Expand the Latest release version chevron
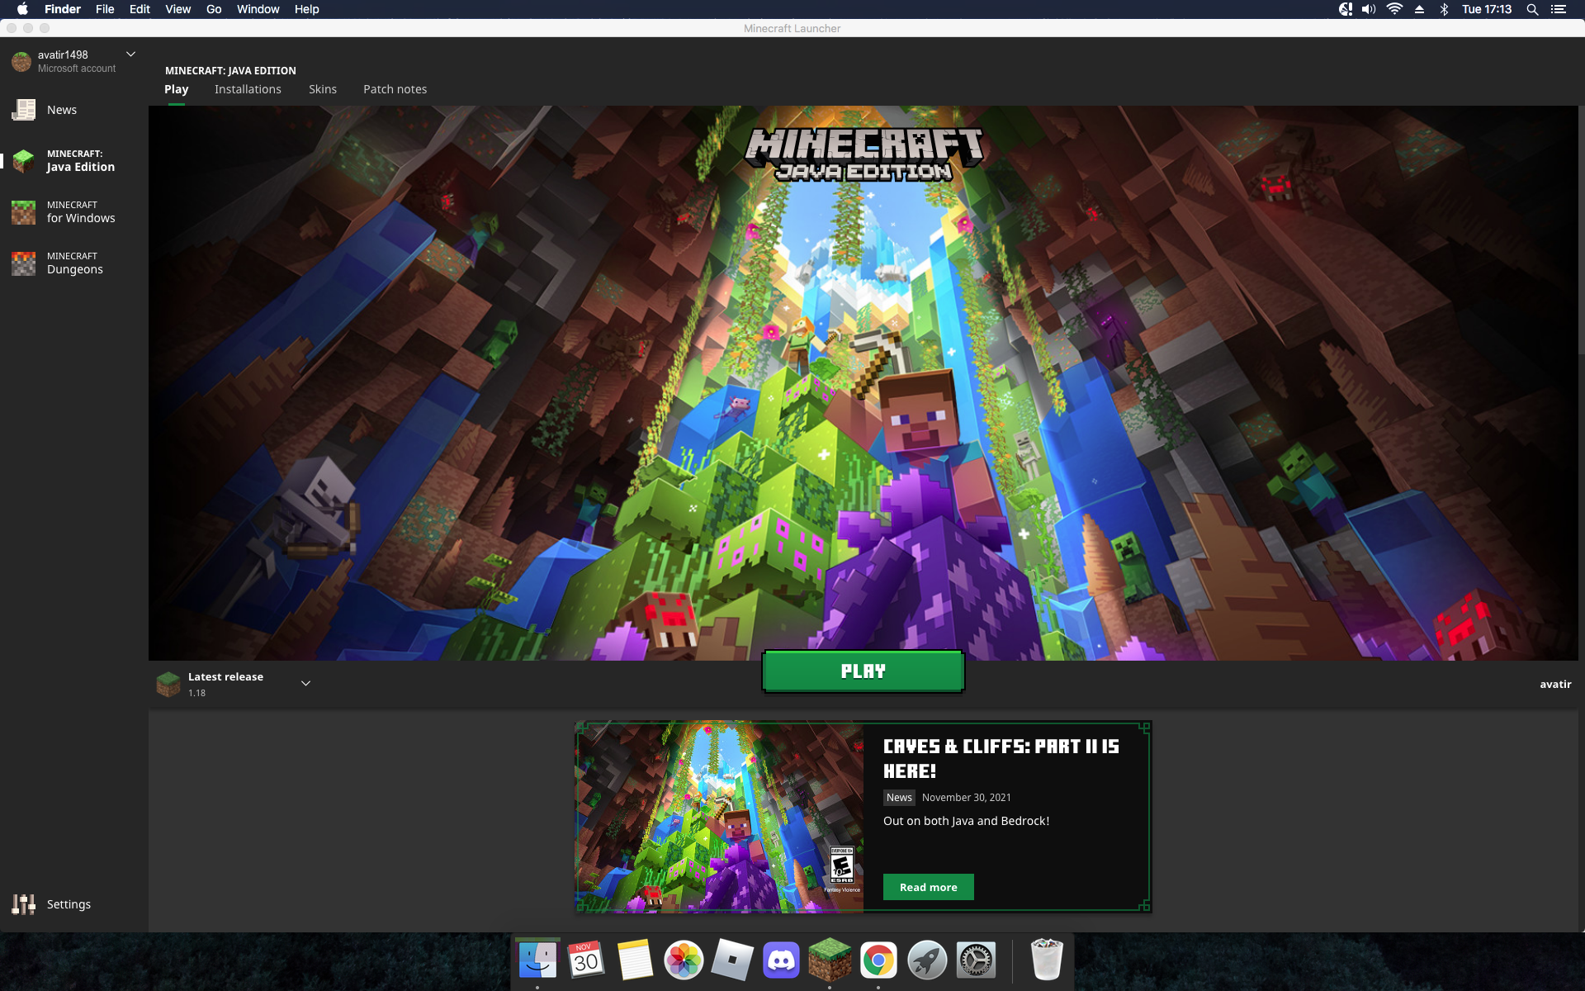This screenshot has height=991, width=1585. [x=305, y=684]
